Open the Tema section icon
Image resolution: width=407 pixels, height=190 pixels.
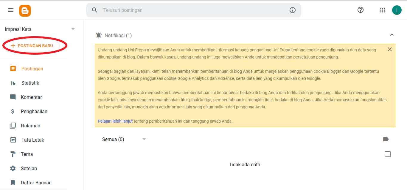click(12, 154)
